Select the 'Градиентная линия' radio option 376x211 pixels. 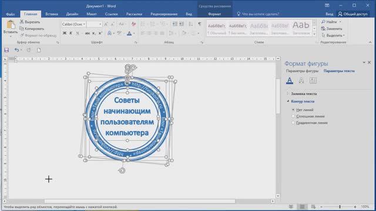[293, 122]
